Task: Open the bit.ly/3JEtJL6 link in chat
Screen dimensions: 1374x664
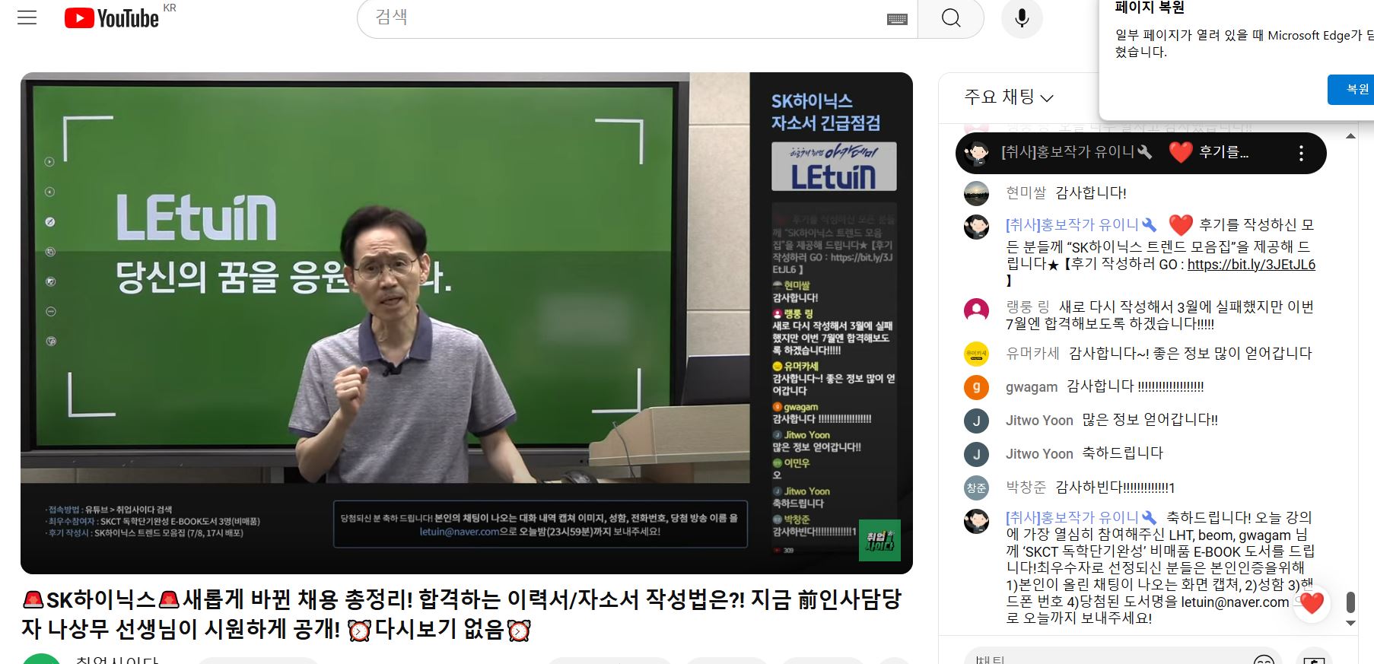Action: (x=1251, y=265)
